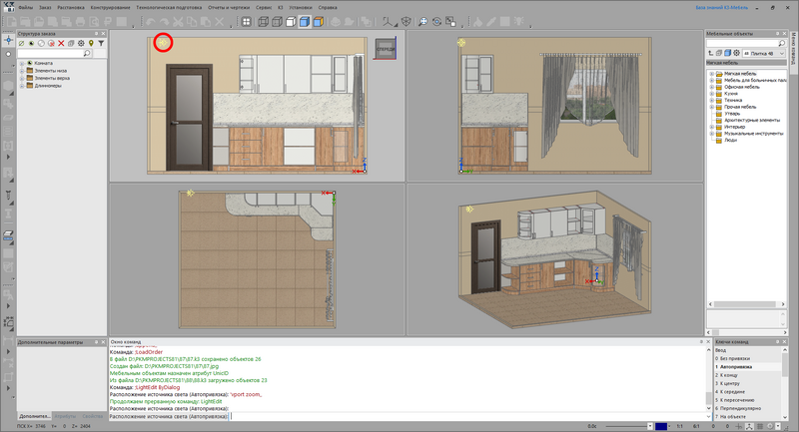Screen dimensions: 799x432
Task: Click the command line input field
Action: (x=408, y=416)
